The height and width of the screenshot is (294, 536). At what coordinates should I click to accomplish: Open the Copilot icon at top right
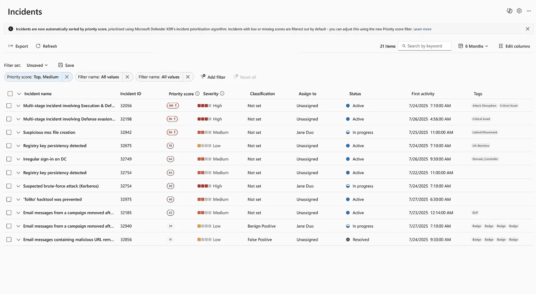[x=509, y=11]
